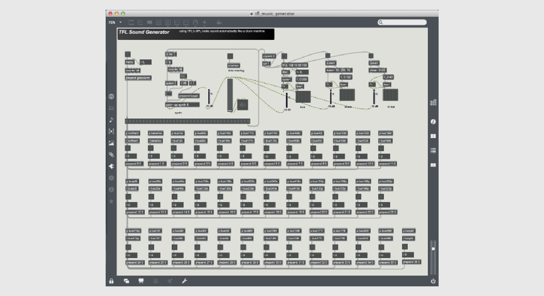544x296 pixels.
Task: Select the 'prepend 23 0' object
Action: [x=388, y=212]
